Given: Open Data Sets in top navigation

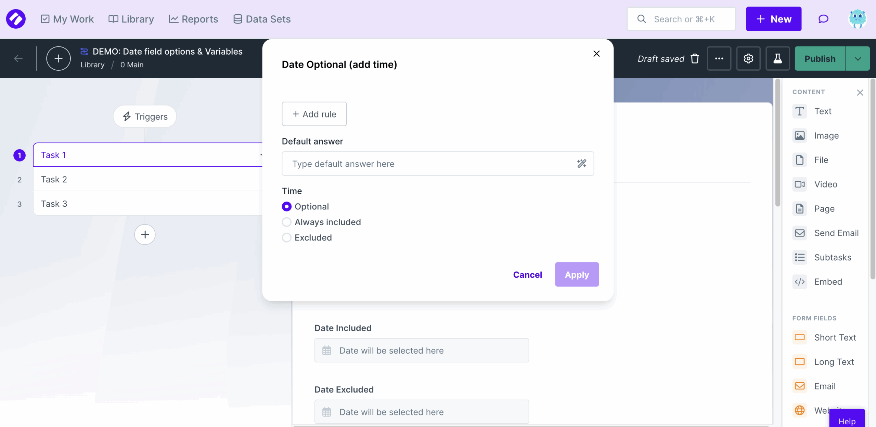Looking at the screenshot, I should click(262, 19).
